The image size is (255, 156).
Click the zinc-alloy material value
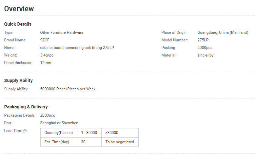tap(206, 55)
